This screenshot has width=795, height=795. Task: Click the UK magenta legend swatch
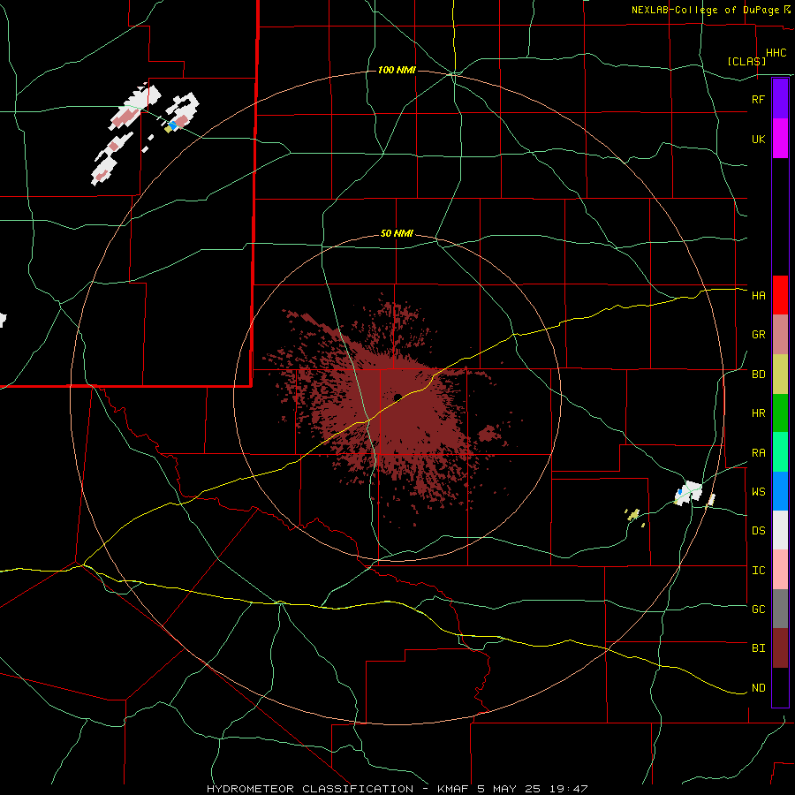click(x=780, y=139)
